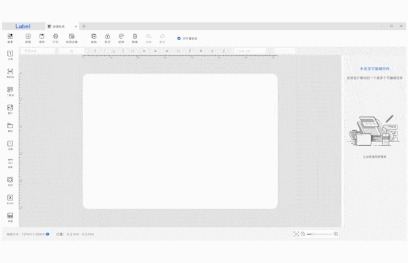Open the main menu grid icon

10,37
